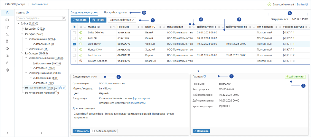Screen dimensions: 311x137
Task: Switch to Владельцы пропусков tab
Action: point(84,12)
